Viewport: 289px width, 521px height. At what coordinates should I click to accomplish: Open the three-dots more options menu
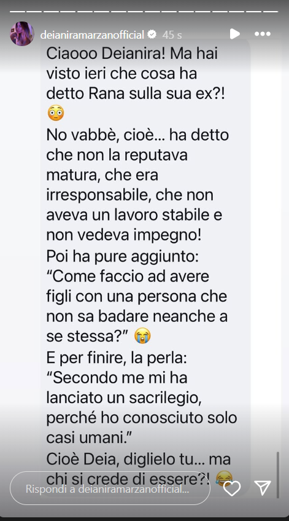pos(263,34)
